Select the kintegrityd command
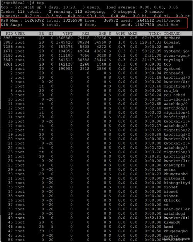Image resolution: width=193 pixels, height=242 pixels. pos(177,183)
